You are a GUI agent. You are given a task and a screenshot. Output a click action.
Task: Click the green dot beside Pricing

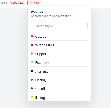click(x=32, y=80)
